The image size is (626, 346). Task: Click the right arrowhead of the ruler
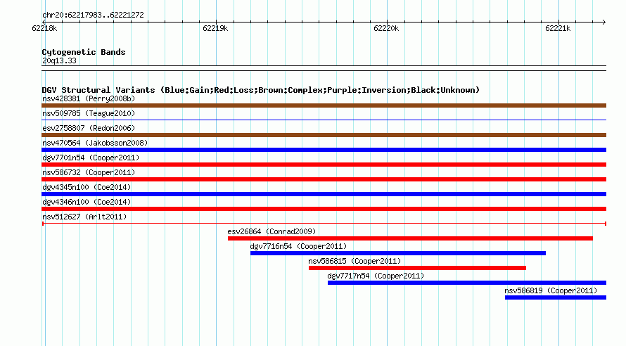604,22
